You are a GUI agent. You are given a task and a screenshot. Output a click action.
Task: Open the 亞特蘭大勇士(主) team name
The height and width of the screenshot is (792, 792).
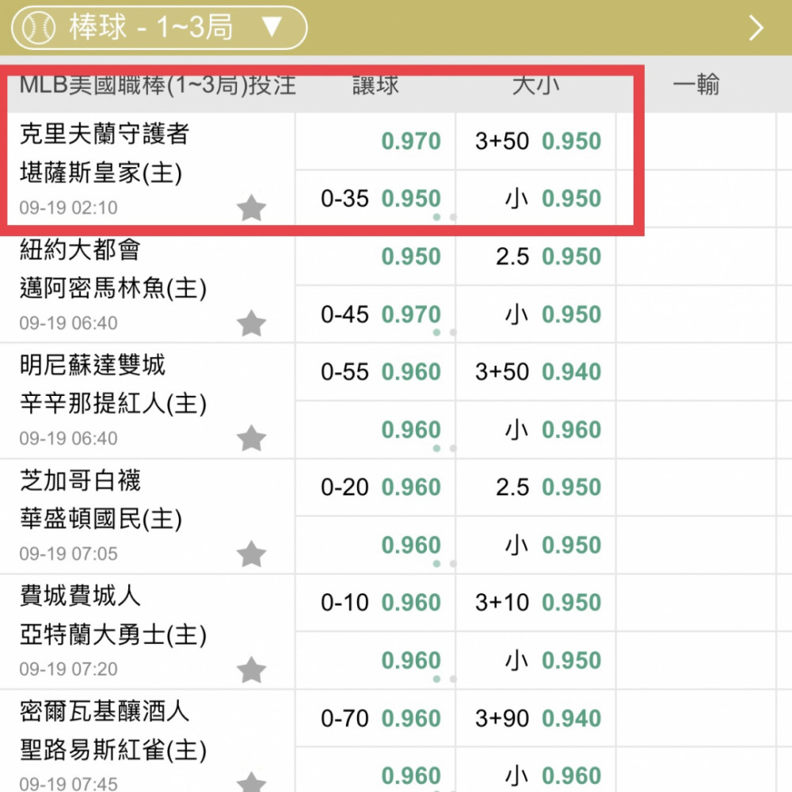(113, 634)
